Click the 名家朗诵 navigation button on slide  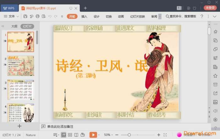[x=94, y=28]
